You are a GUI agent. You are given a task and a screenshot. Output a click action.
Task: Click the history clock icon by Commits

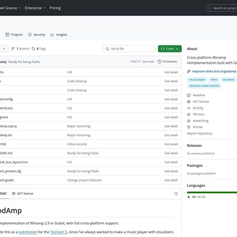[x=159, y=62]
